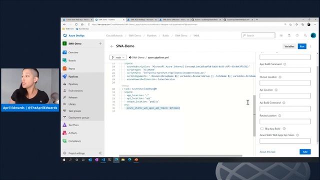Image resolution: width=320 pixels, height=180 pixels.
Task: Show info for Api Build Command
Action: click(x=283, y=102)
